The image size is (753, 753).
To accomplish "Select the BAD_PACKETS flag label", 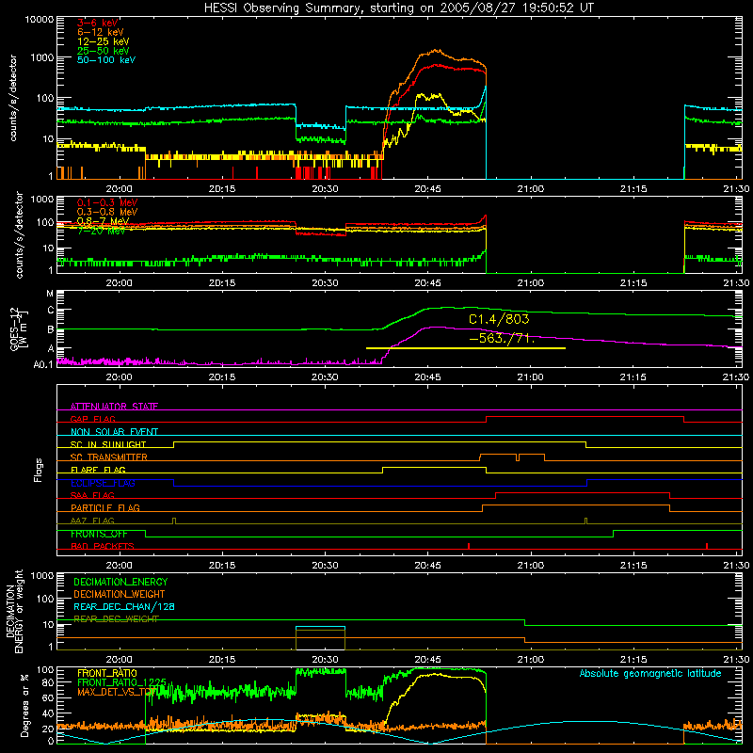I will 103,546.
